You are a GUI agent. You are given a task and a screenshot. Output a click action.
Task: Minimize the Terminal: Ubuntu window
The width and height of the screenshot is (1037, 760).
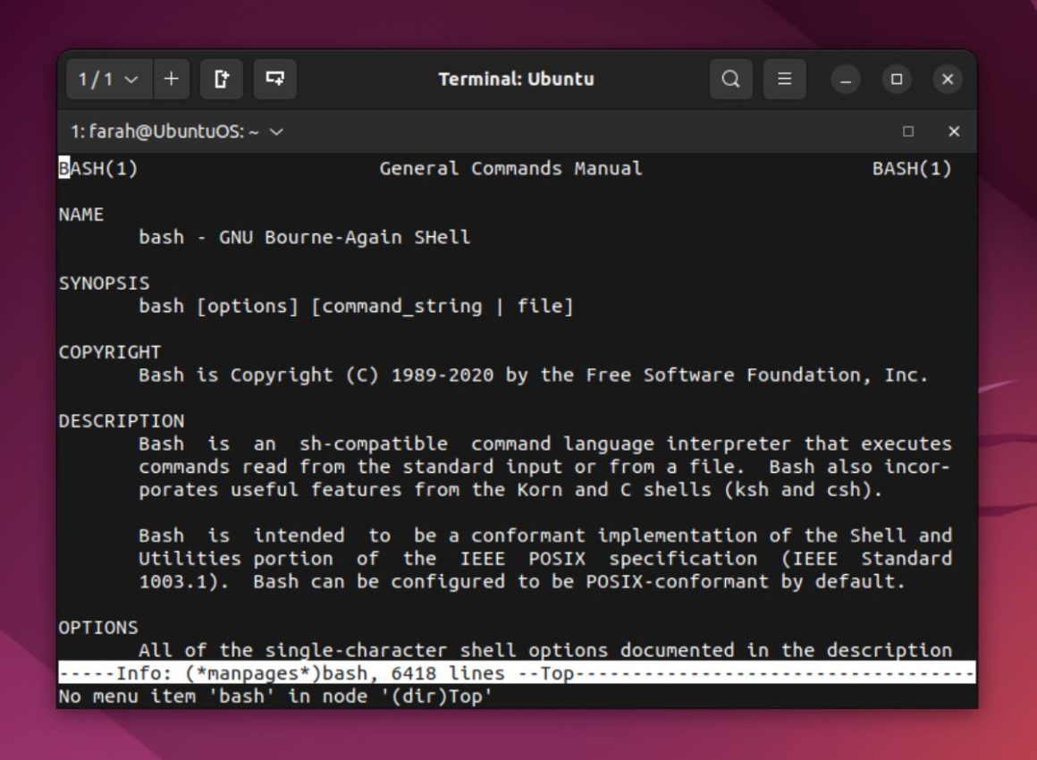[844, 79]
